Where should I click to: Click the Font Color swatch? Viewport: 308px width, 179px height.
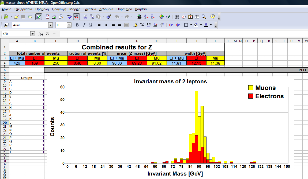click(206, 25)
